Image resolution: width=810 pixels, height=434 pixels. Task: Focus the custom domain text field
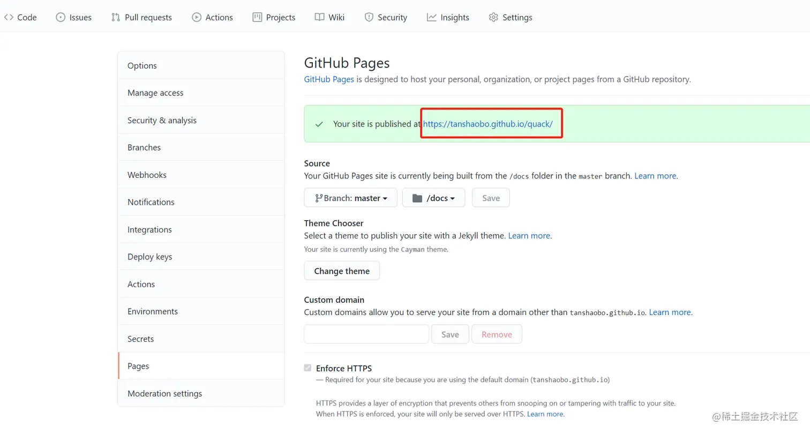366,334
